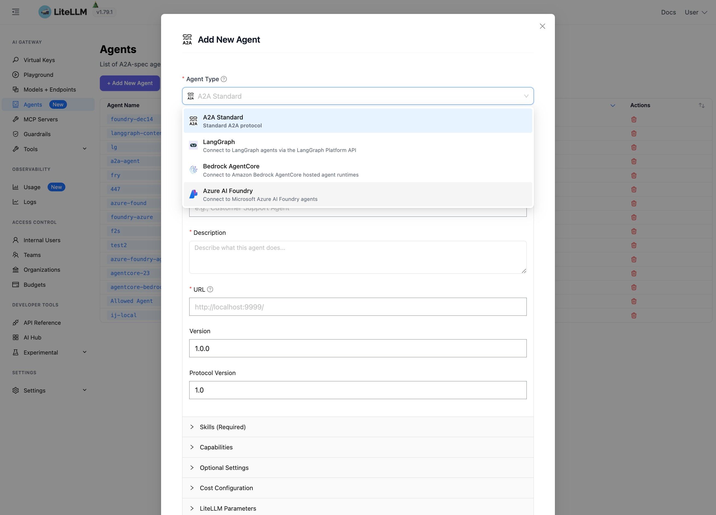Viewport: 716px width, 515px height.
Task: Click the sidebar collapse hamburger icon
Action: [15, 12]
